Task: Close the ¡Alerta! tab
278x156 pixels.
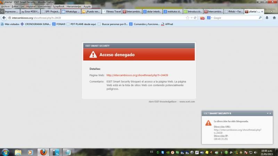Action: point(262,11)
